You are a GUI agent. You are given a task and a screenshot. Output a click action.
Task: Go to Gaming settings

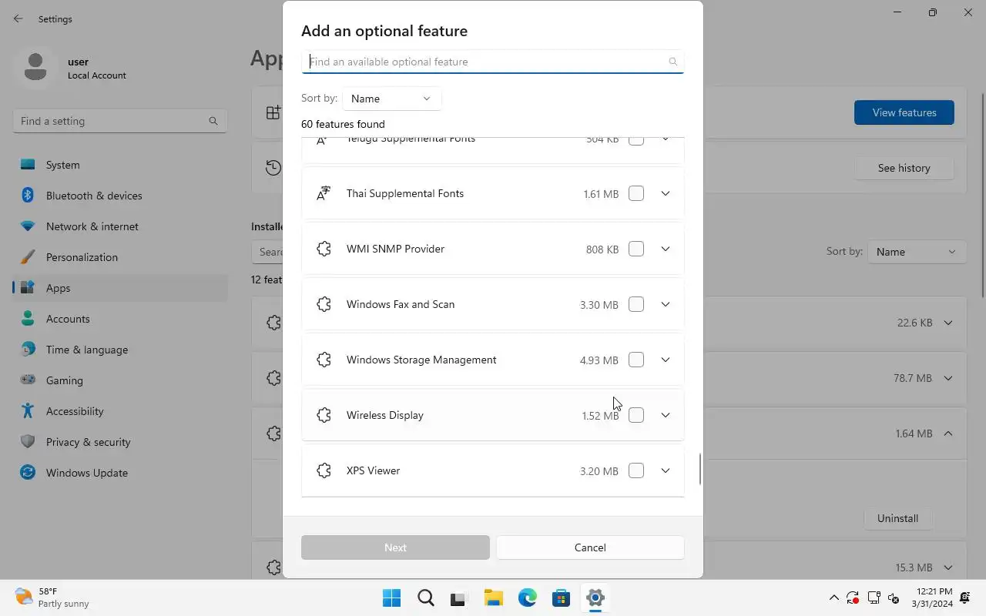pyautogui.click(x=120, y=380)
